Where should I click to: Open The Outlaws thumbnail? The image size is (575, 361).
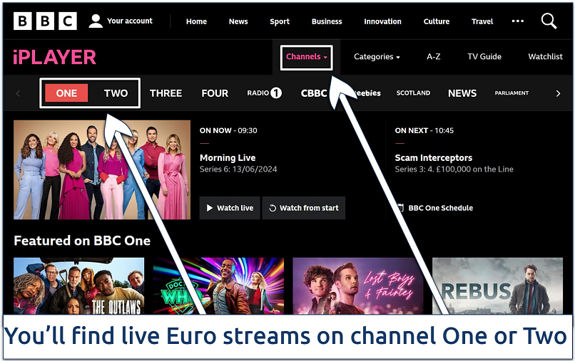pos(79,286)
